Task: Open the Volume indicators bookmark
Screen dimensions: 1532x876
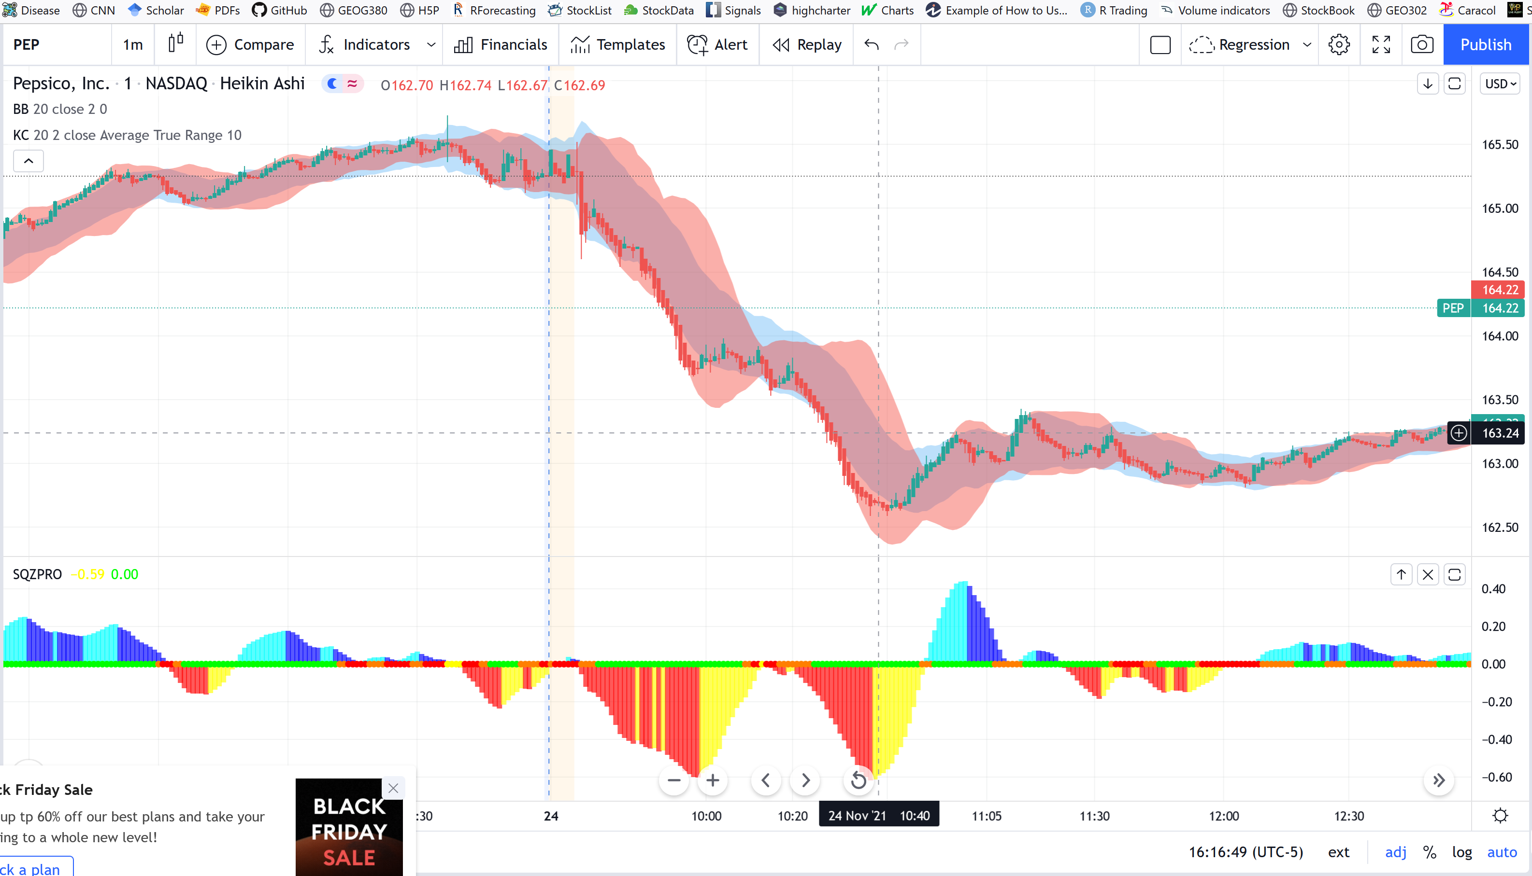Action: coord(1215,10)
